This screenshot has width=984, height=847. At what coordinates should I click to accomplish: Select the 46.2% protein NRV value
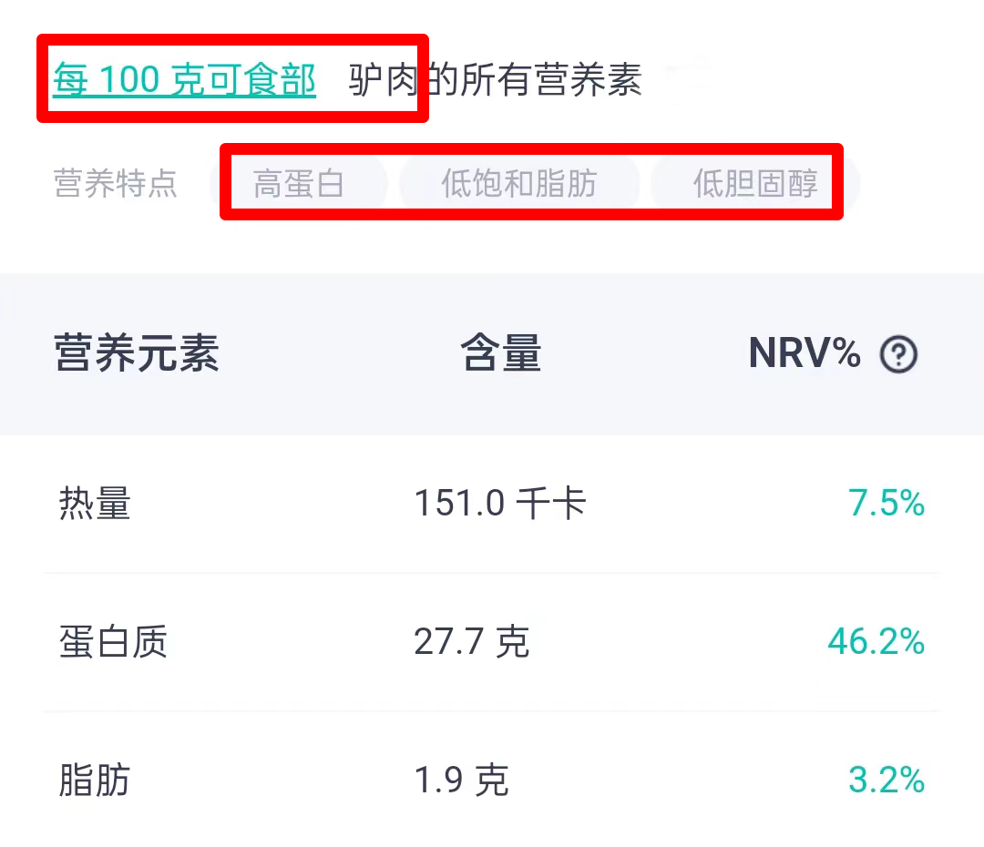pos(876,643)
